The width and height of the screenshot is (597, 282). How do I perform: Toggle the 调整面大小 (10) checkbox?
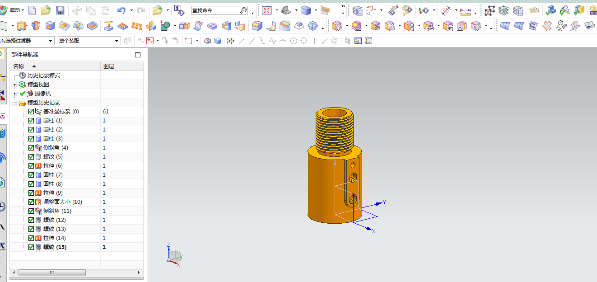coord(31,202)
